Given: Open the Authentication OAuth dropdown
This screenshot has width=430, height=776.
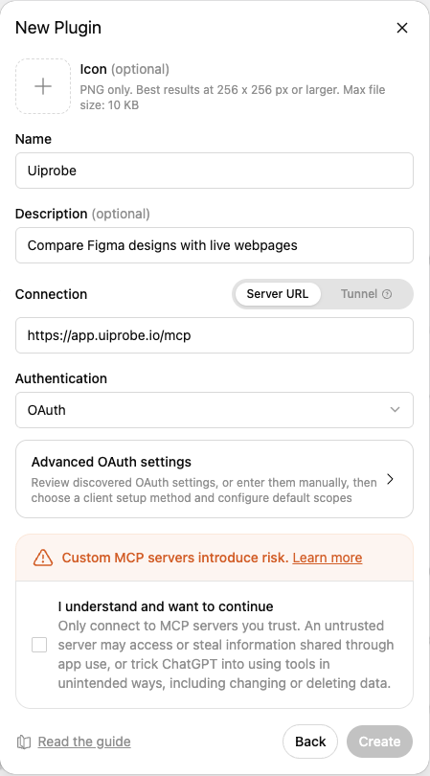Looking at the screenshot, I should pos(215,410).
